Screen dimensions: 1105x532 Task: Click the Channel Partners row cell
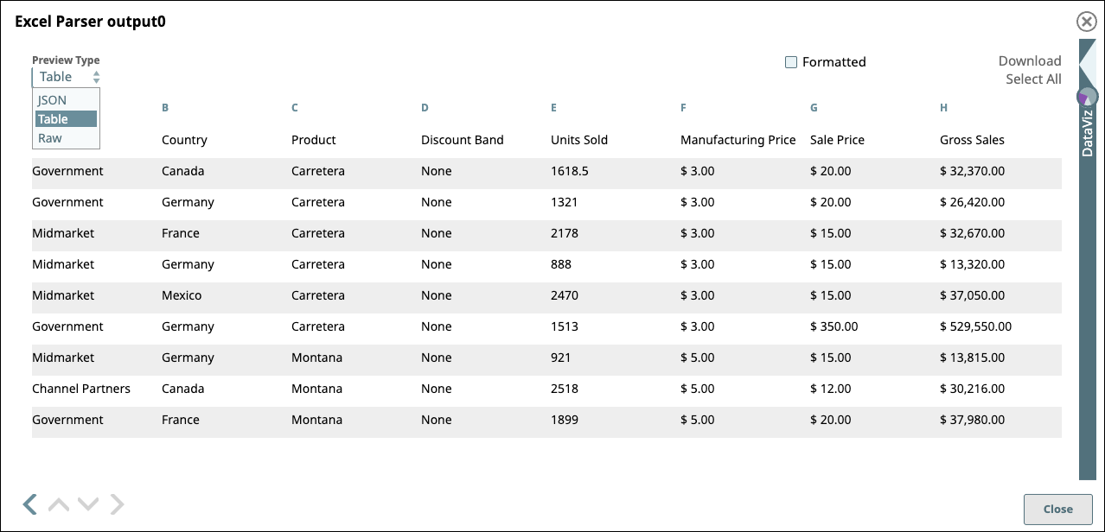81,389
